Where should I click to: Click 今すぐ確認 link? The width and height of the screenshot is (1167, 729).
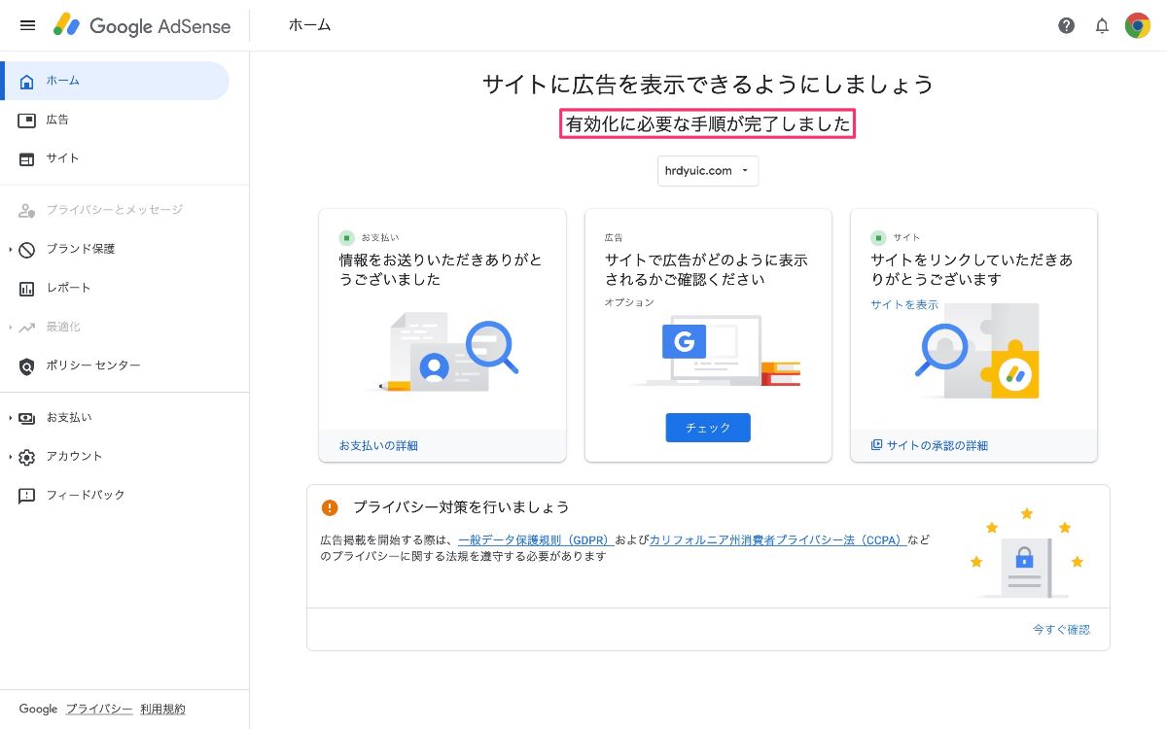point(1061,630)
